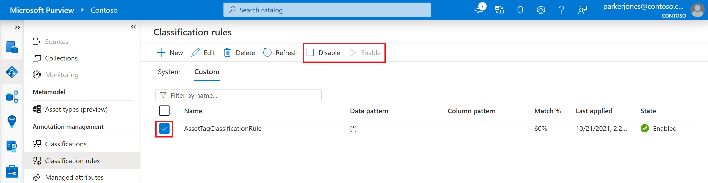Open the Data share icon in left rail

point(12,97)
